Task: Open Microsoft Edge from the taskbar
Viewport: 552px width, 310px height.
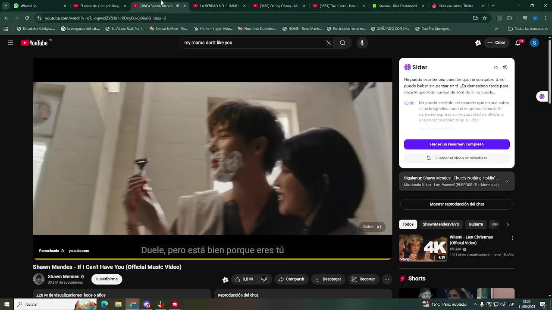Action: click(x=104, y=304)
